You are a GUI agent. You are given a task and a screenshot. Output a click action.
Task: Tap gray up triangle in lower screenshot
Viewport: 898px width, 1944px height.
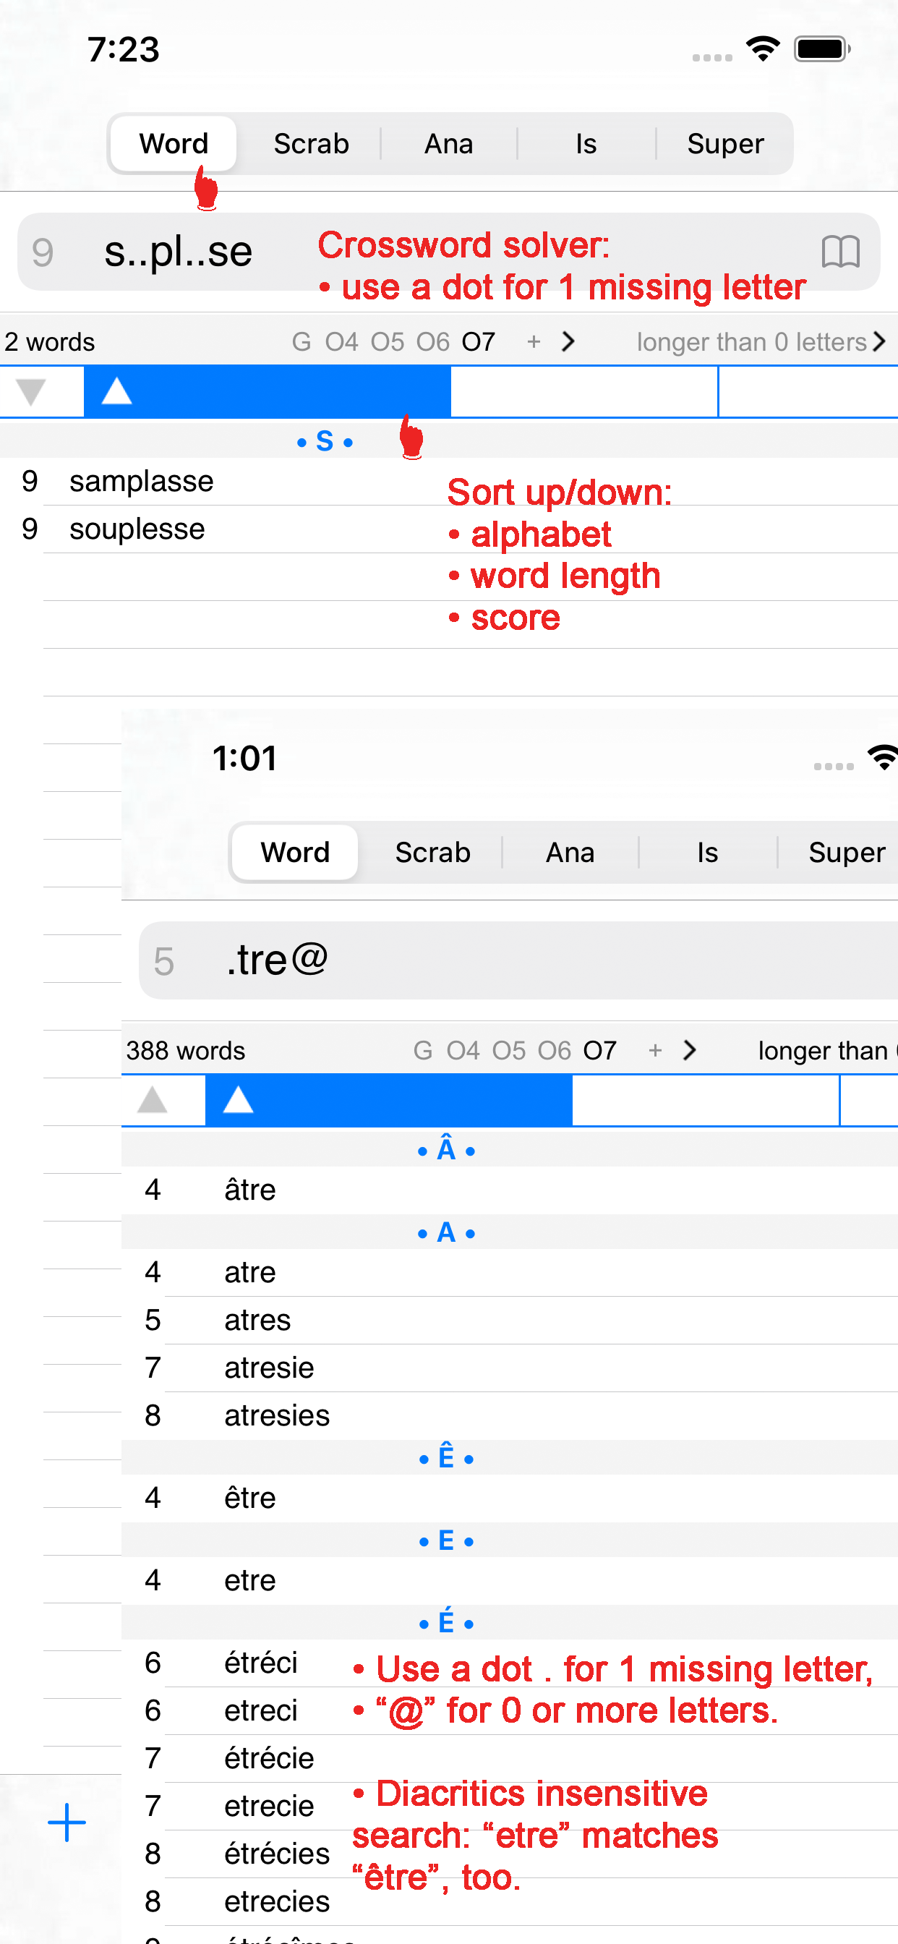point(153,1100)
